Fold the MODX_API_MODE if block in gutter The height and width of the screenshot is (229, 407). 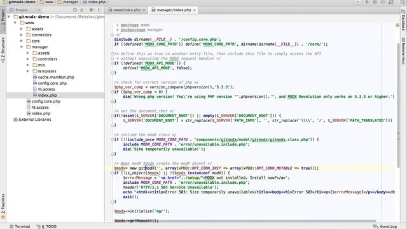112,63
